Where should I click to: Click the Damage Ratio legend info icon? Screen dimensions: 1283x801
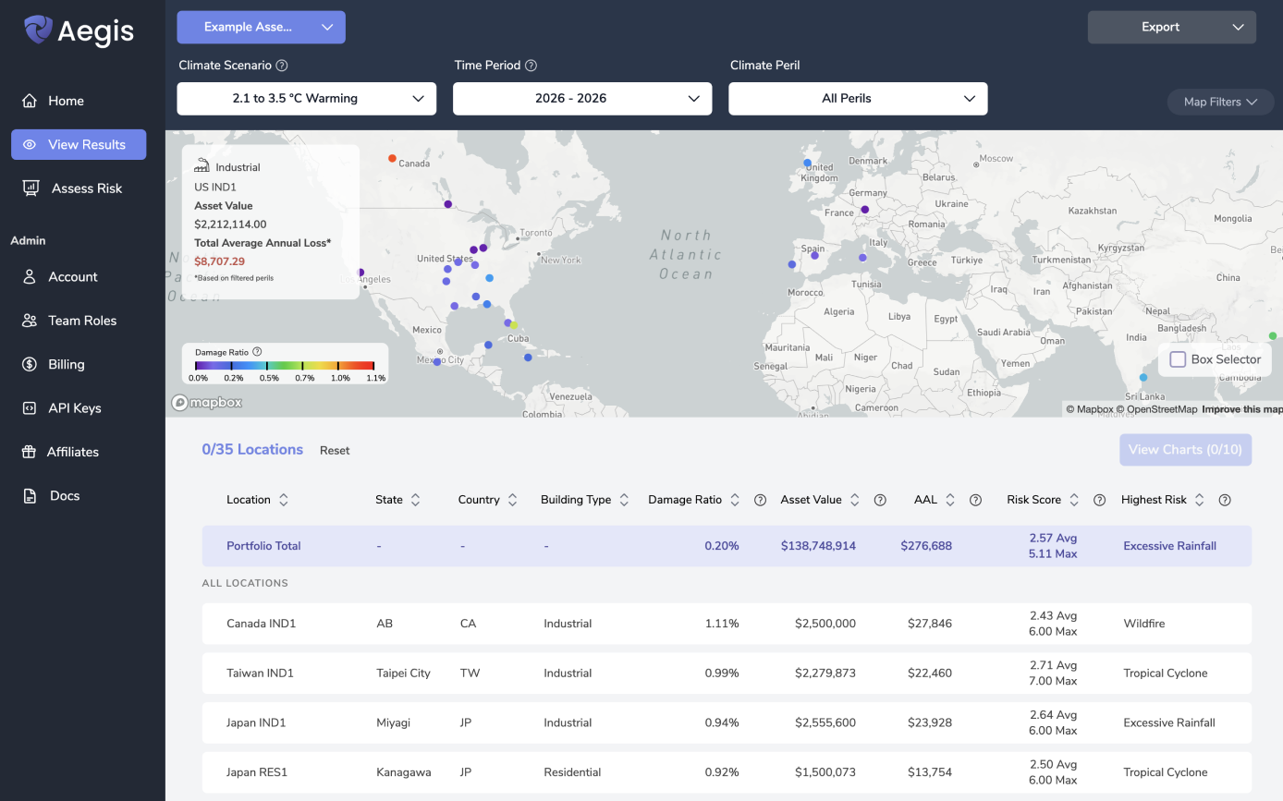(257, 352)
